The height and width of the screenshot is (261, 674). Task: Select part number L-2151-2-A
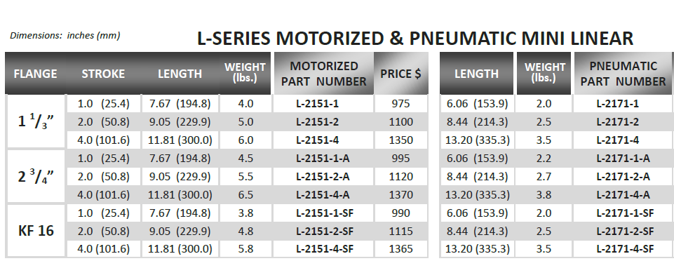(323, 177)
